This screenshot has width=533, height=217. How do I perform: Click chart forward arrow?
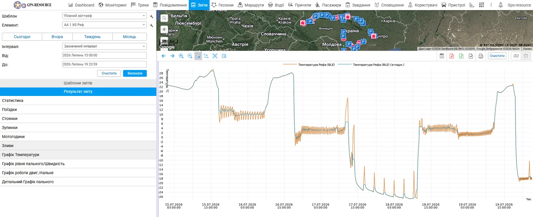tap(172, 56)
